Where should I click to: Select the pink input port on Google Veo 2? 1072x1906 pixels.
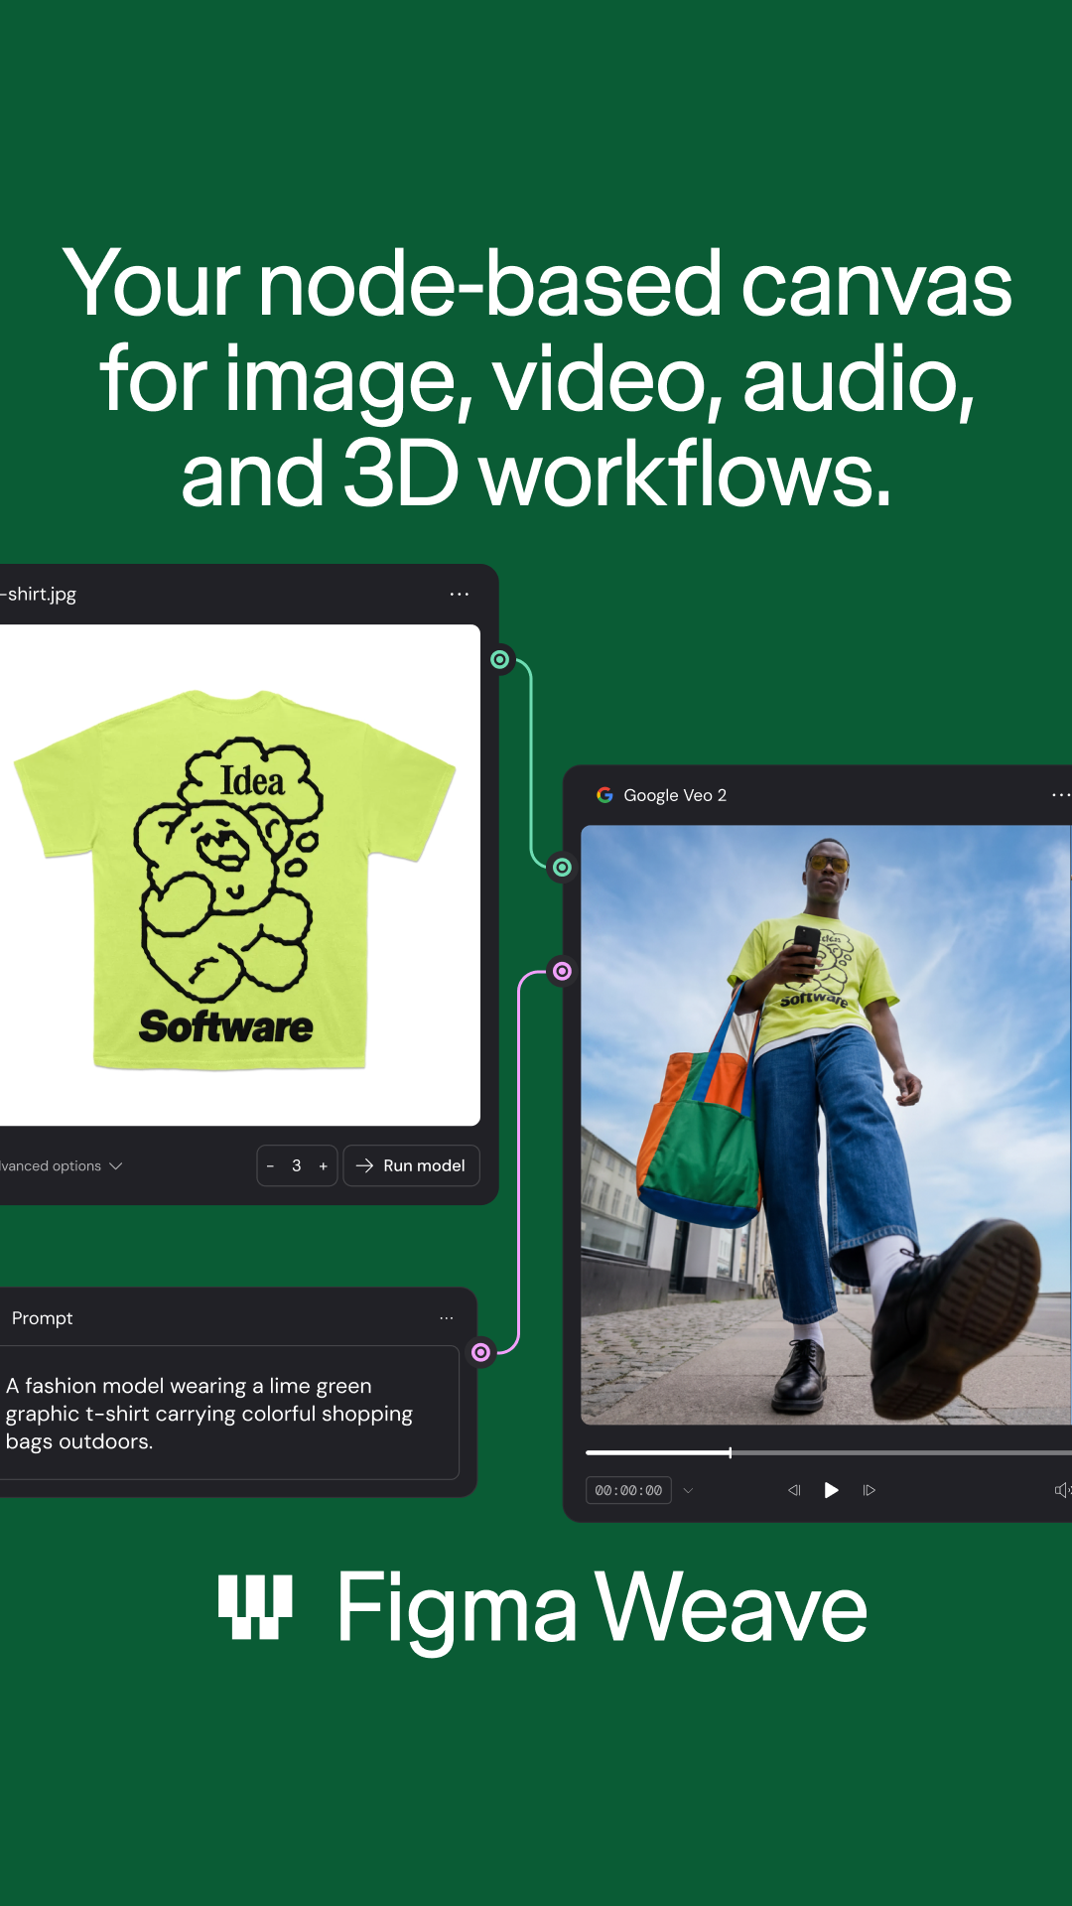(562, 971)
